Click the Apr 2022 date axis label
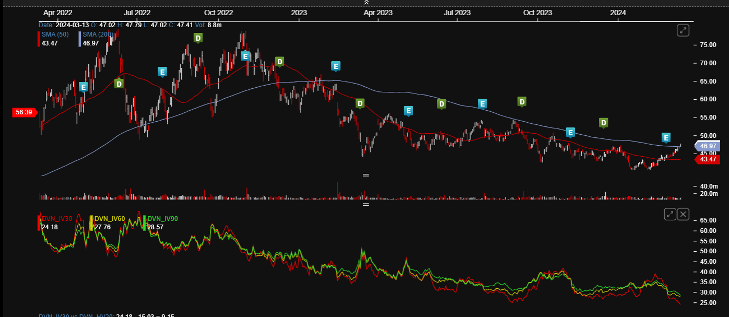The height and width of the screenshot is (317, 729). (57, 12)
